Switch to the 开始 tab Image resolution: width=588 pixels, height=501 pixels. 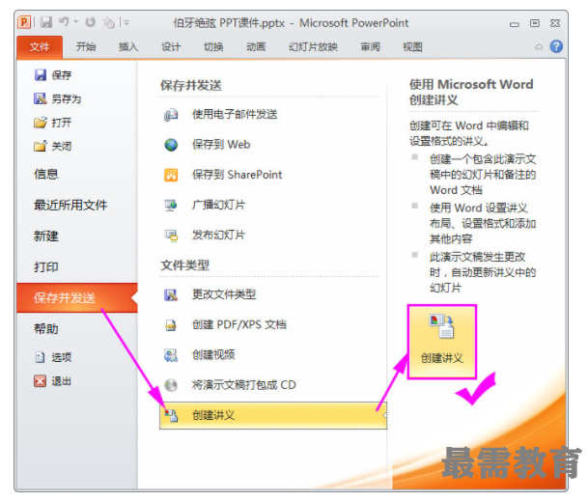point(86,47)
